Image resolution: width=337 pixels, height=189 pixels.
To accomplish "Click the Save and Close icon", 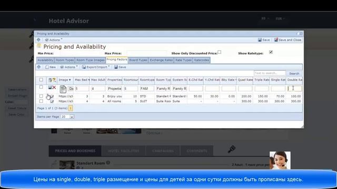I will tap(276, 40).
